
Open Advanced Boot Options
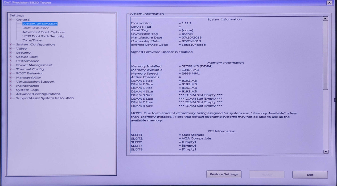click(x=43, y=32)
